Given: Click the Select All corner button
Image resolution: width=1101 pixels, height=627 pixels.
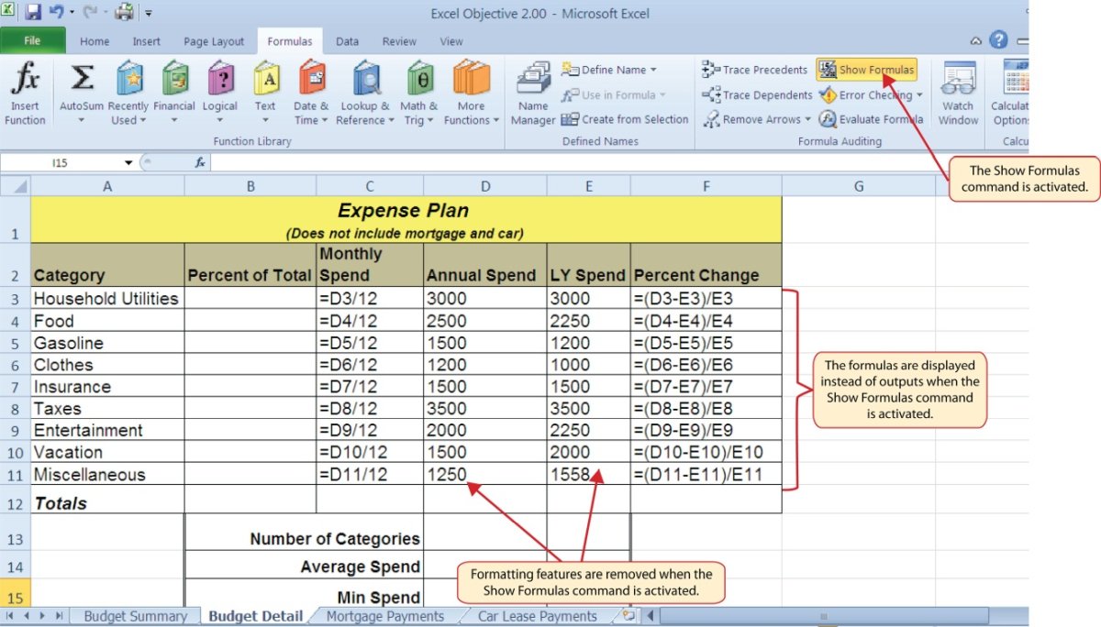Looking at the screenshot, I should [15, 186].
